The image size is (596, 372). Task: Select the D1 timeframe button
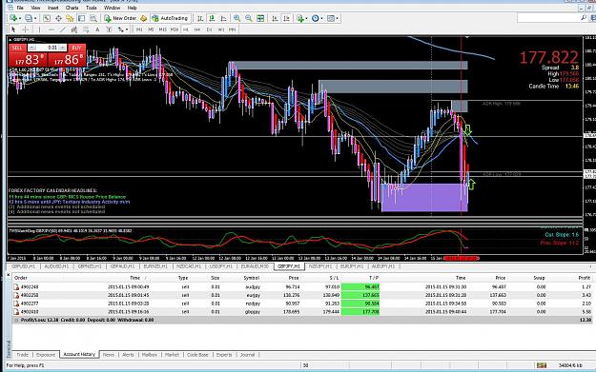click(x=209, y=29)
